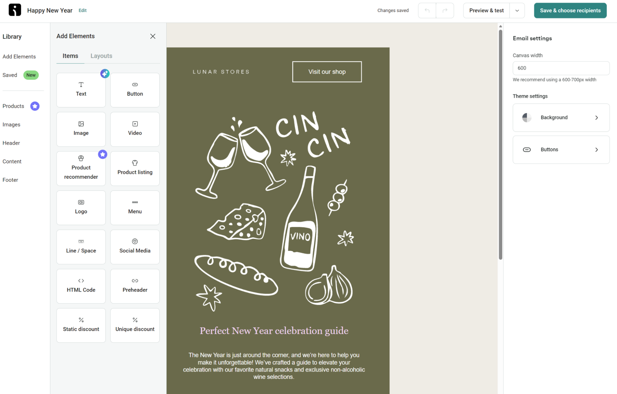Add a Logo element
The width and height of the screenshot is (617, 394).
(x=81, y=207)
